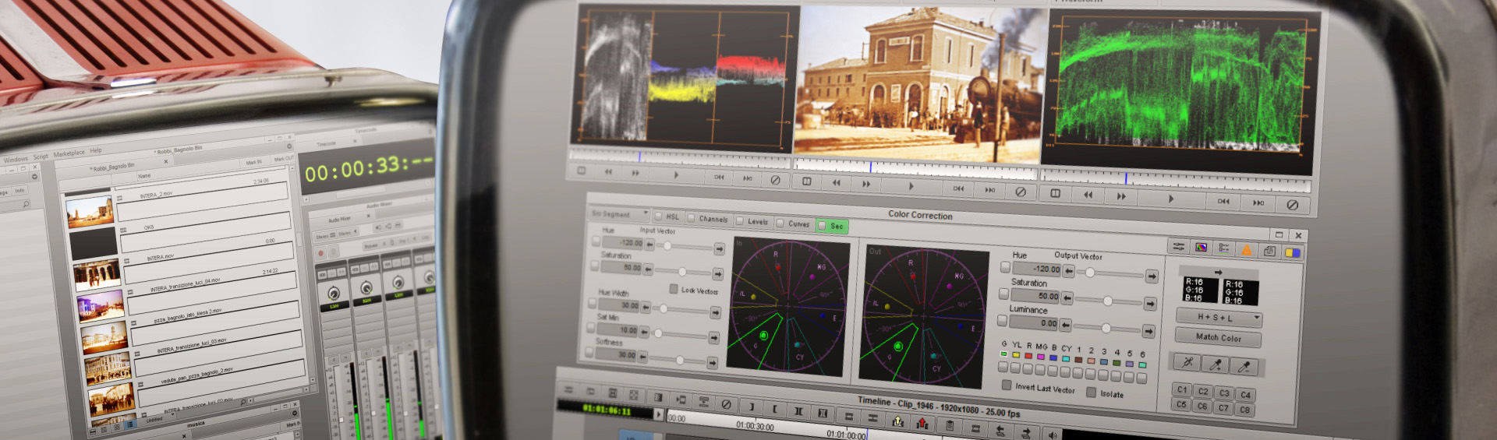This screenshot has height=440, width=1497.
Task: Click the timeline yellow extract icon
Action: tap(897, 421)
